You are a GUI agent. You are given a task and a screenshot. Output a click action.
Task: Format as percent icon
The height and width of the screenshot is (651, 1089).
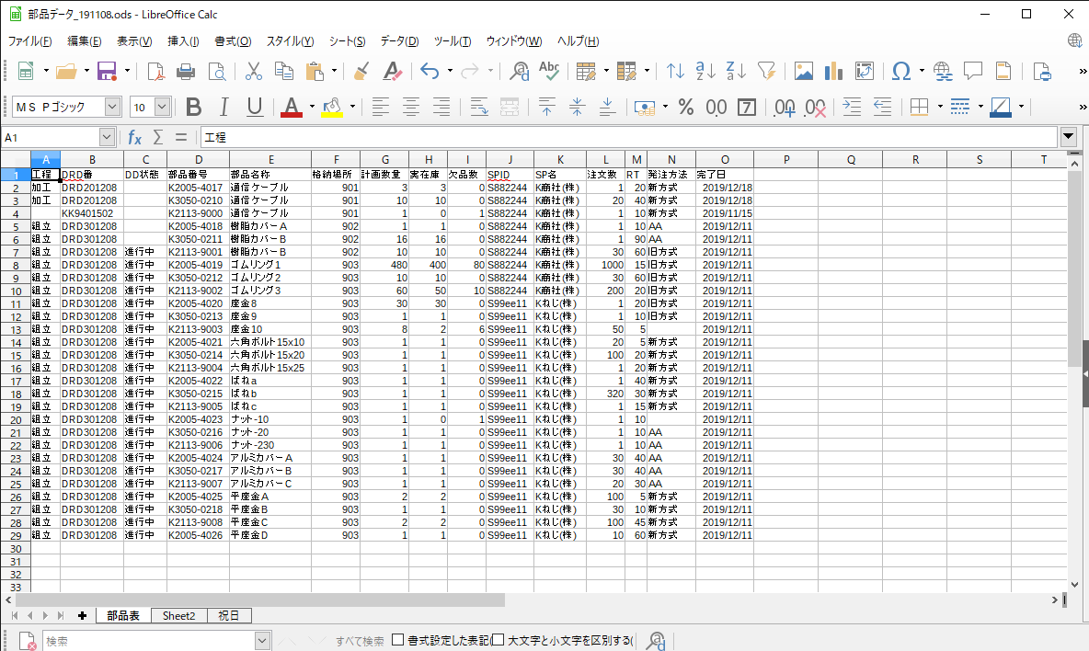pyautogui.click(x=686, y=107)
